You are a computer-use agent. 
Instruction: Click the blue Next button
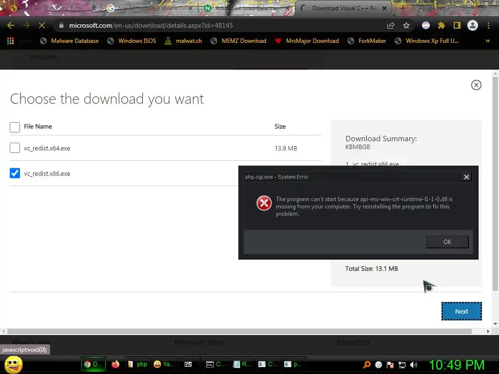pos(461,311)
